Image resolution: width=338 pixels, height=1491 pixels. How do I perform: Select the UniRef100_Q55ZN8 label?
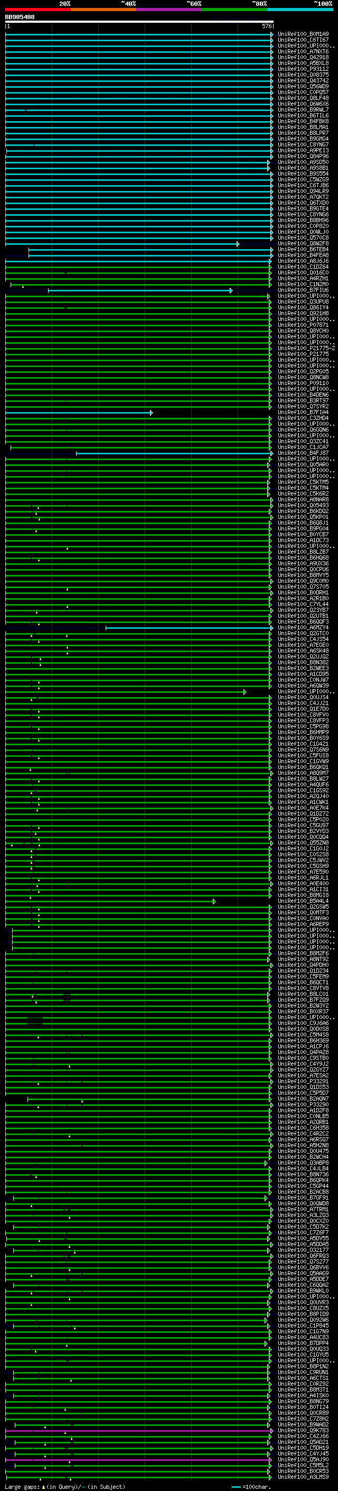pyautogui.click(x=303, y=843)
